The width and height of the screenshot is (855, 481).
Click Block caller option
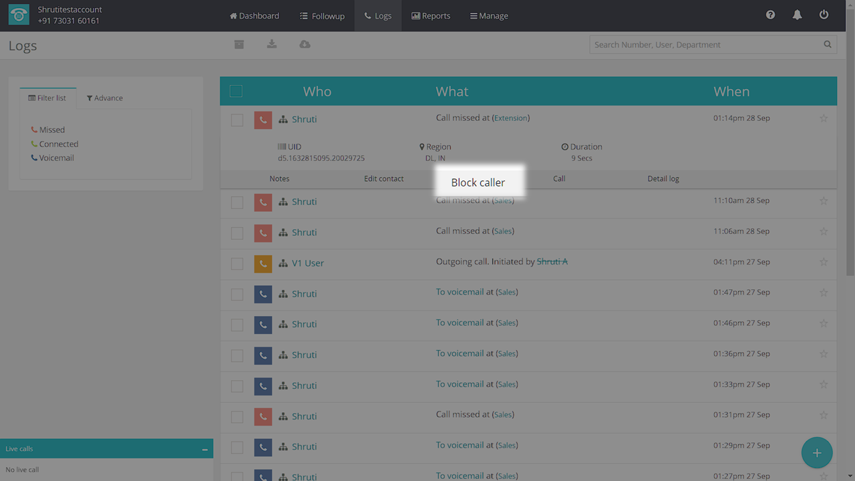(478, 182)
